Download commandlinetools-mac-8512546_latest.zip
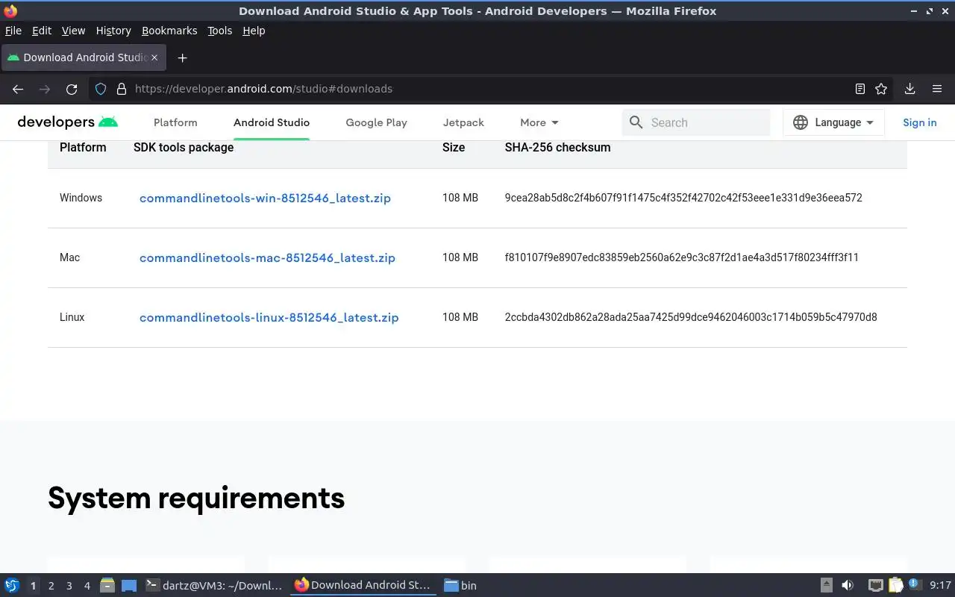 pyautogui.click(x=267, y=257)
